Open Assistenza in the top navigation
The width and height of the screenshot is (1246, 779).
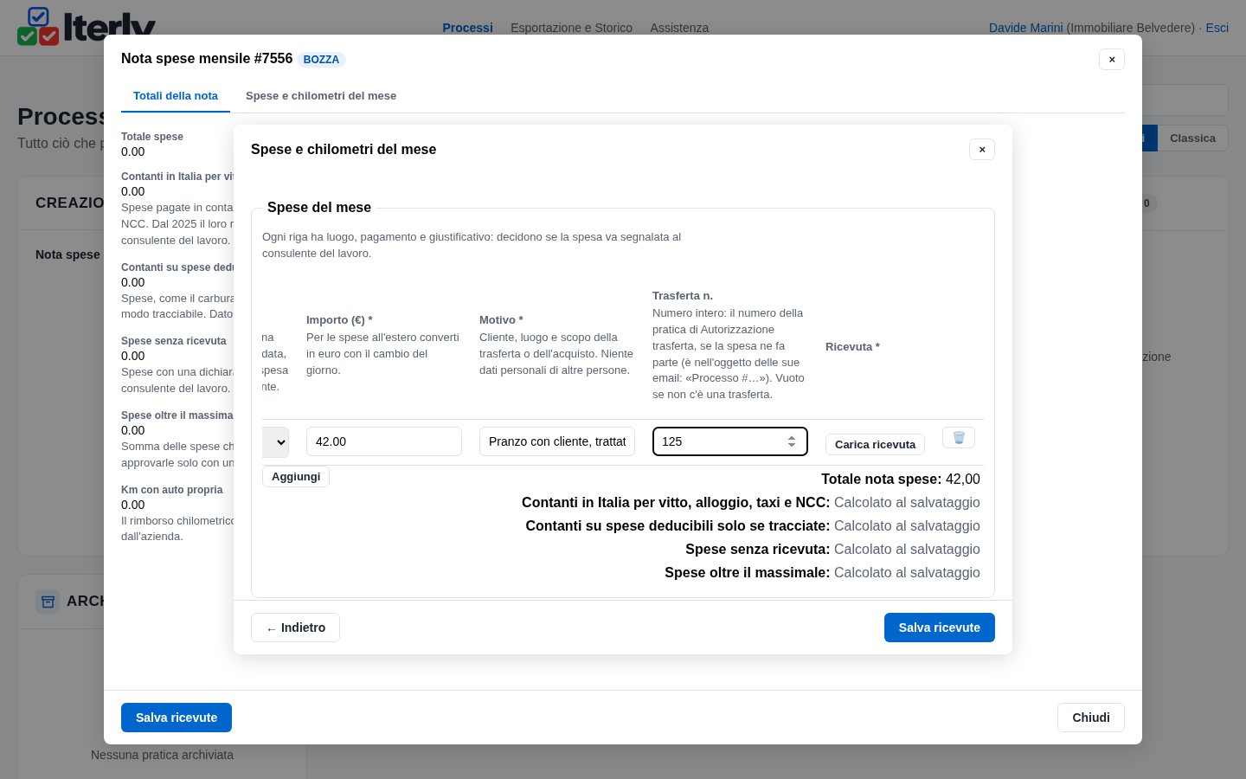pyautogui.click(x=679, y=28)
